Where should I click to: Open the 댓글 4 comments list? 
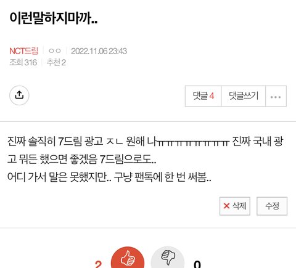[x=203, y=96]
